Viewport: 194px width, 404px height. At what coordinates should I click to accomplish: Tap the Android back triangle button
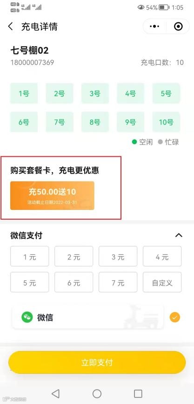click(55, 393)
